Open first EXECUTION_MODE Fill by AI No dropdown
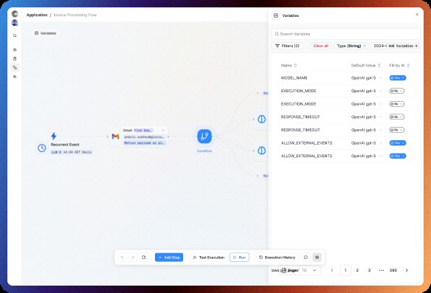Image resolution: width=431 pixels, height=293 pixels. point(396,91)
